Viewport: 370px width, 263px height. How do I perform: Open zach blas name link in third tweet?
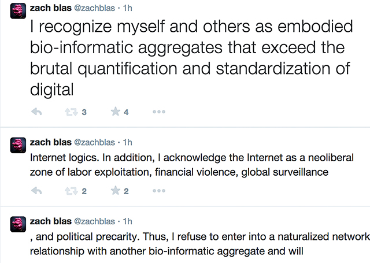[x=49, y=221]
